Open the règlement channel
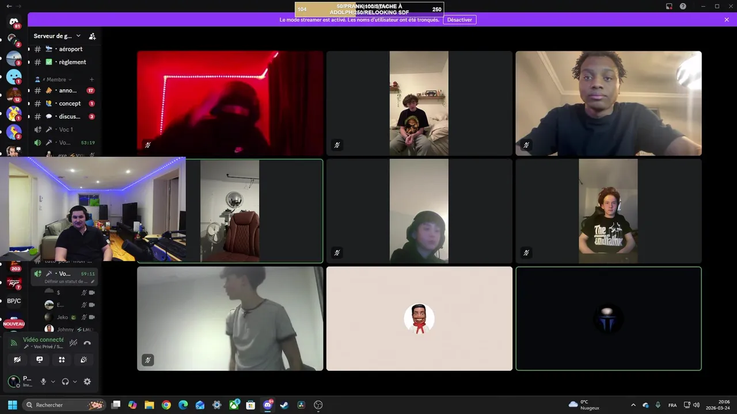737x414 pixels. (65, 62)
